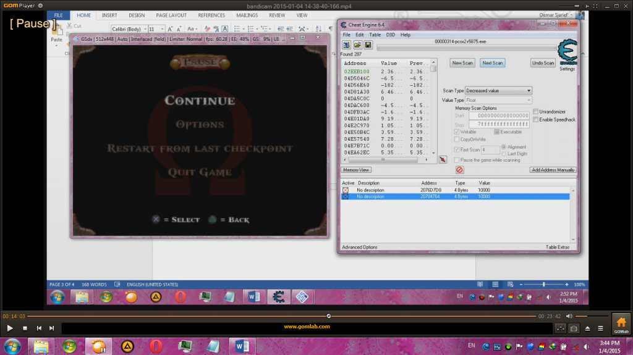Viewport: 633px width, 355px height.
Task: Skip to next track in GOM Player
Action: coord(52,328)
